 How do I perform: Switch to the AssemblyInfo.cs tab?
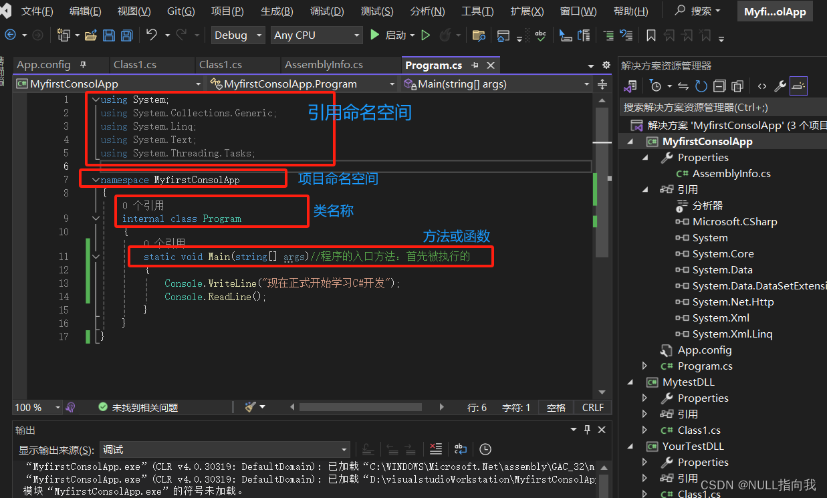point(324,65)
